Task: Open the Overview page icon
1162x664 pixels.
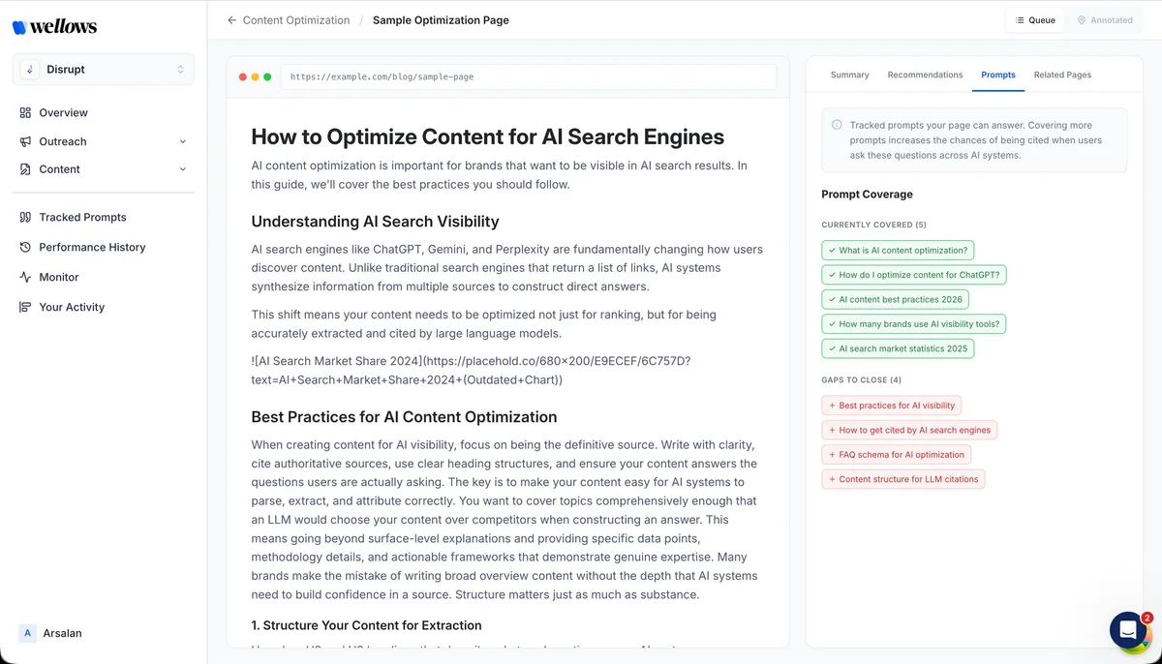Action: tap(26, 113)
